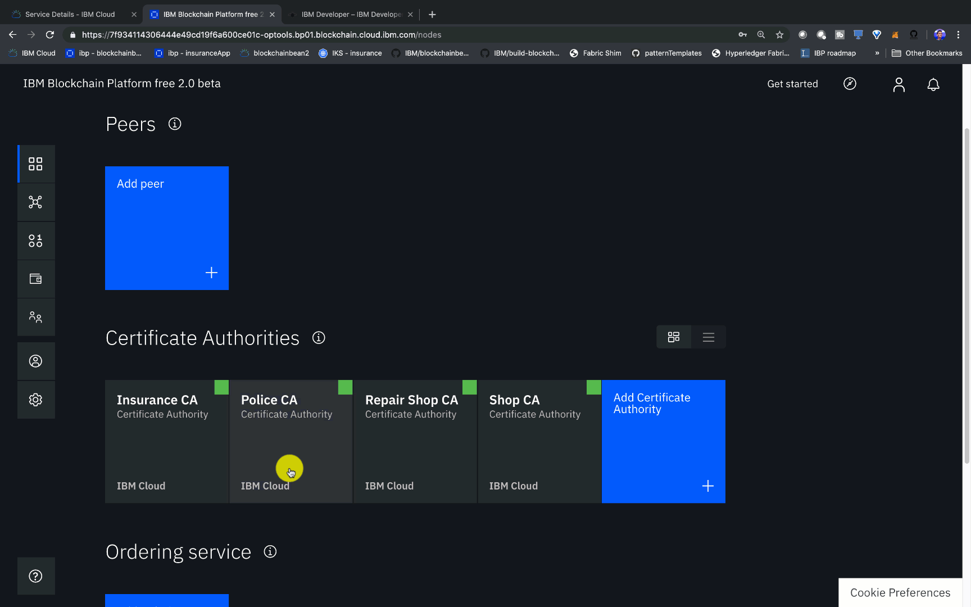Open the Nodes grid icon in sidebar
971x607 pixels.
click(35, 164)
